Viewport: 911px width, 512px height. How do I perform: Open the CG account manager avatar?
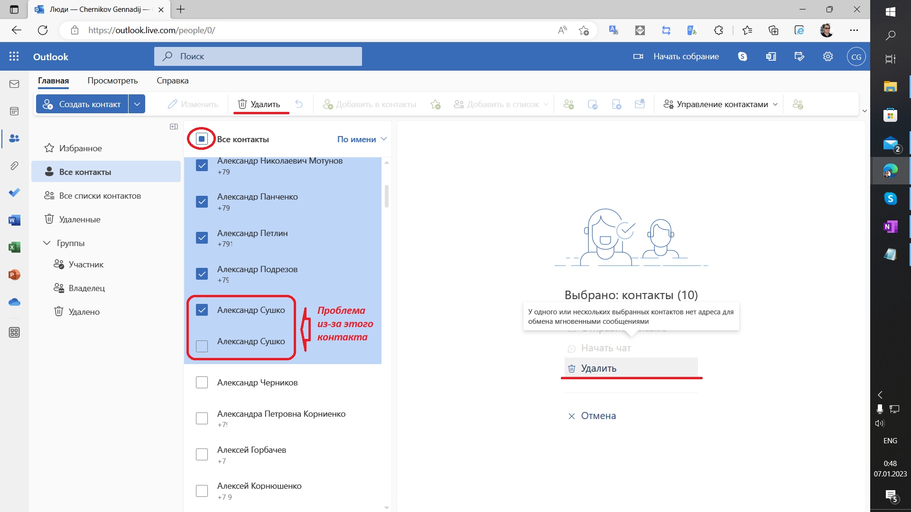(x=856, y=56)
